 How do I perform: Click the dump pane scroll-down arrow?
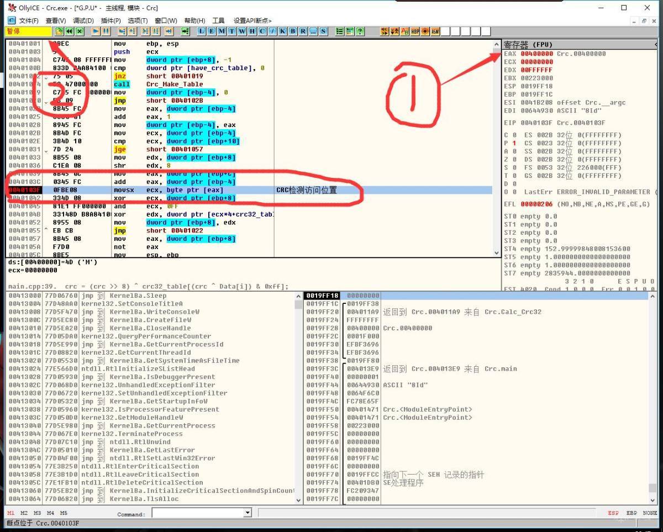pos(299,499)
